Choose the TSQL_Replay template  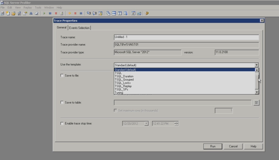184,86
